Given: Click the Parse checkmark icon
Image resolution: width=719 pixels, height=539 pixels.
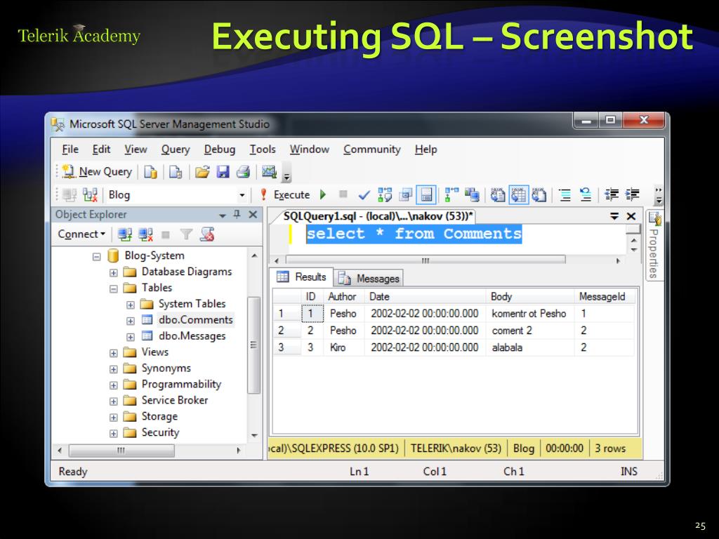Looking at the screenshot, I should (364, 195).
